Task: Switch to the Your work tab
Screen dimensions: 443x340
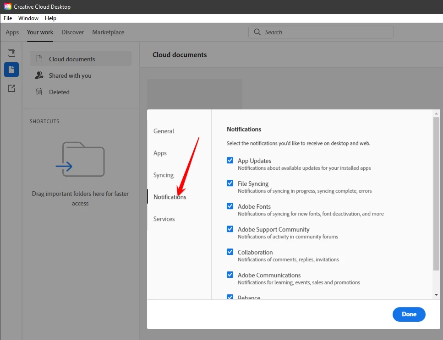Action: pos(40,32)
